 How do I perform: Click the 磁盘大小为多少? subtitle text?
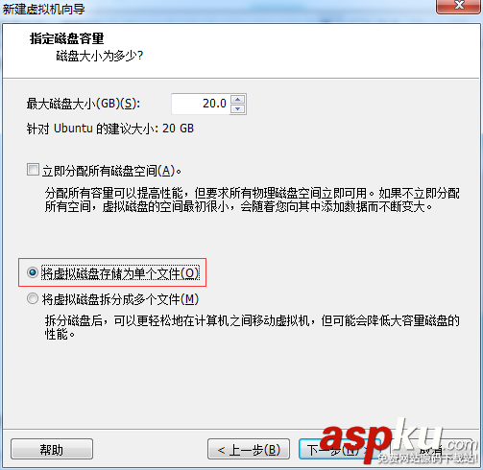click(x=100, y=56)
